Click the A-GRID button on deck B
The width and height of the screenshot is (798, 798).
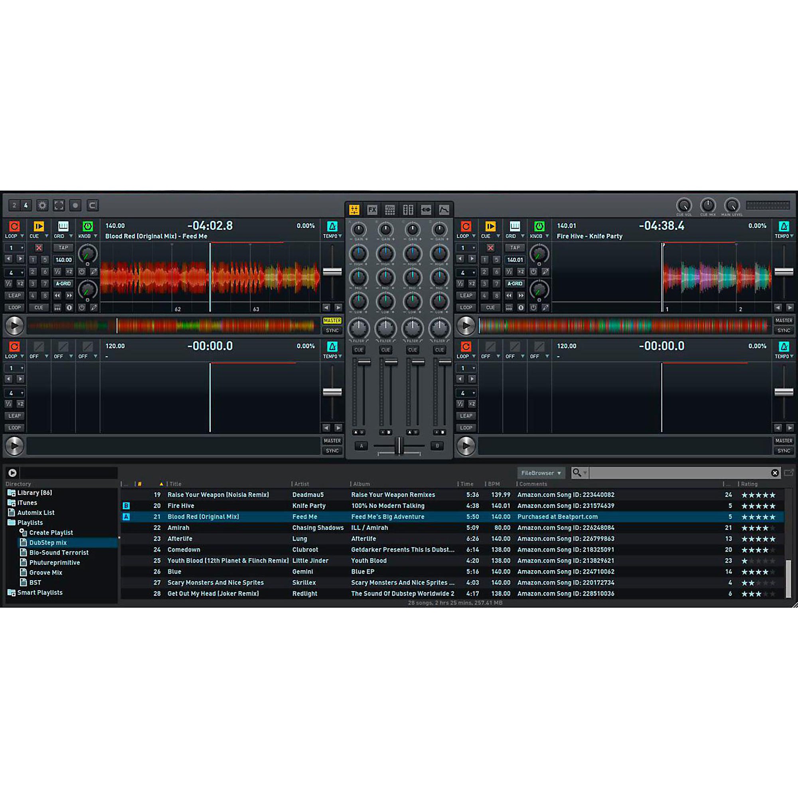coord(515,284)
